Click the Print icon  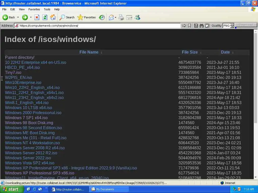point(121,17)
